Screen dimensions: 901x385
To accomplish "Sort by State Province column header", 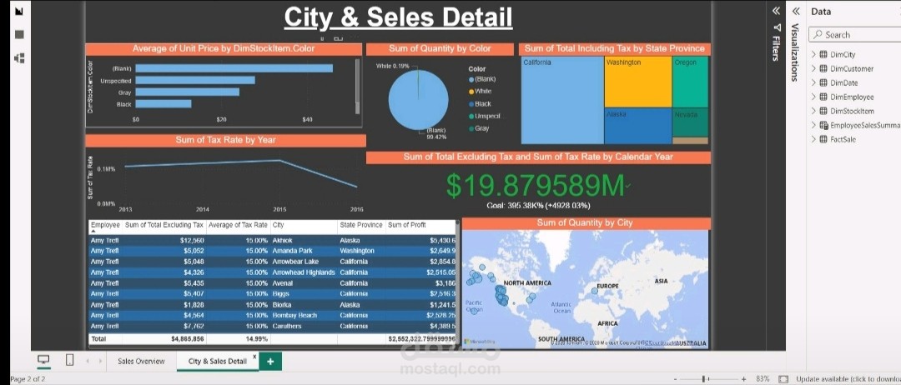I will click(x=361, y=226).
